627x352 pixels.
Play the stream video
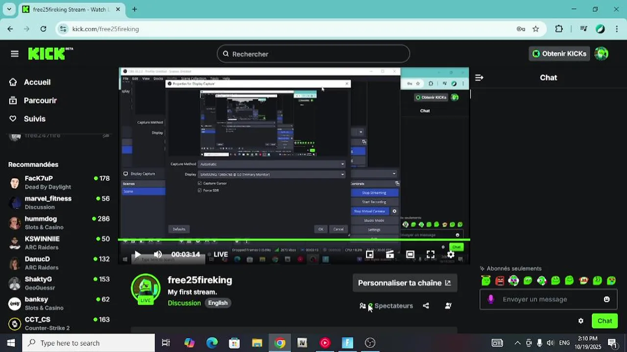137,254
